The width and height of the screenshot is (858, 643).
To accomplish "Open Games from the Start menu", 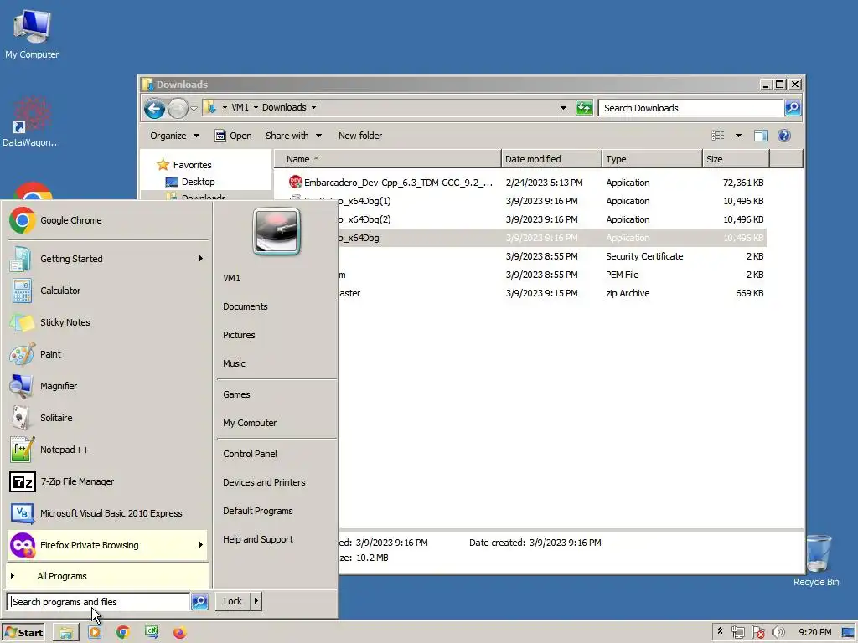I will click(236, 394).
